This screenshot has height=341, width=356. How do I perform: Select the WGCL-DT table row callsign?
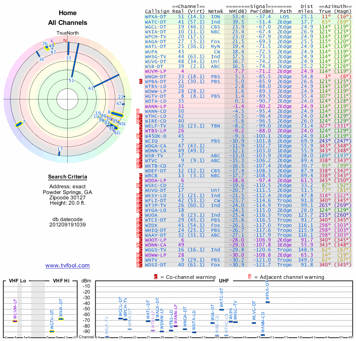(x=155, y=27)
